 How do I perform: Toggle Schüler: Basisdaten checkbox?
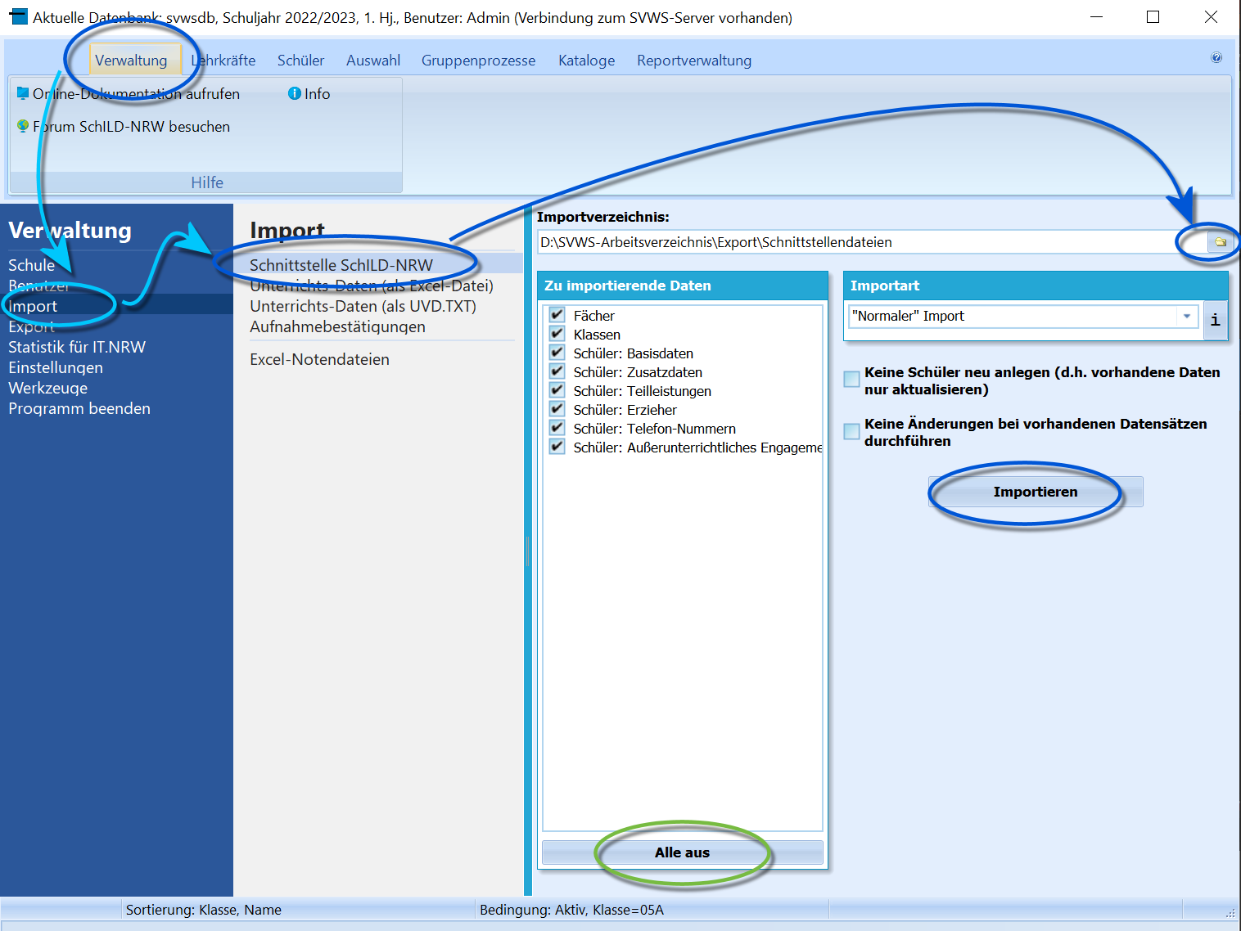click(557, 353)
